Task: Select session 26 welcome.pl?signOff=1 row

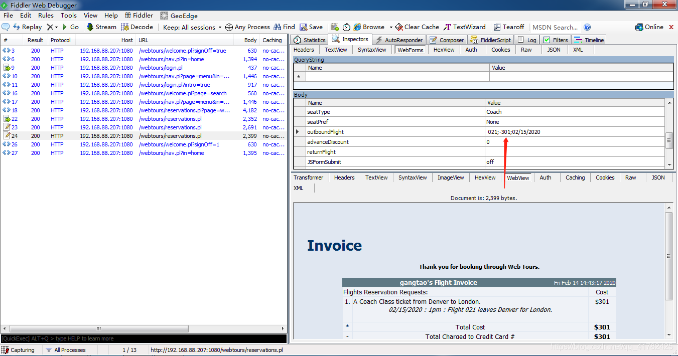Action: pyautogui.click(x=144, y=144)
